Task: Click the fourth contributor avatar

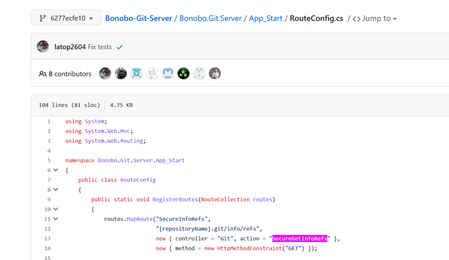Action: (152, 74)
